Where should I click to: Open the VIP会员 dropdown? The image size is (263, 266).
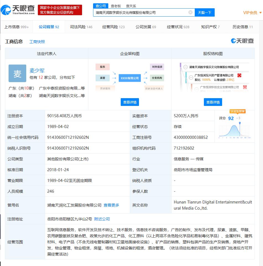point(252,13)
